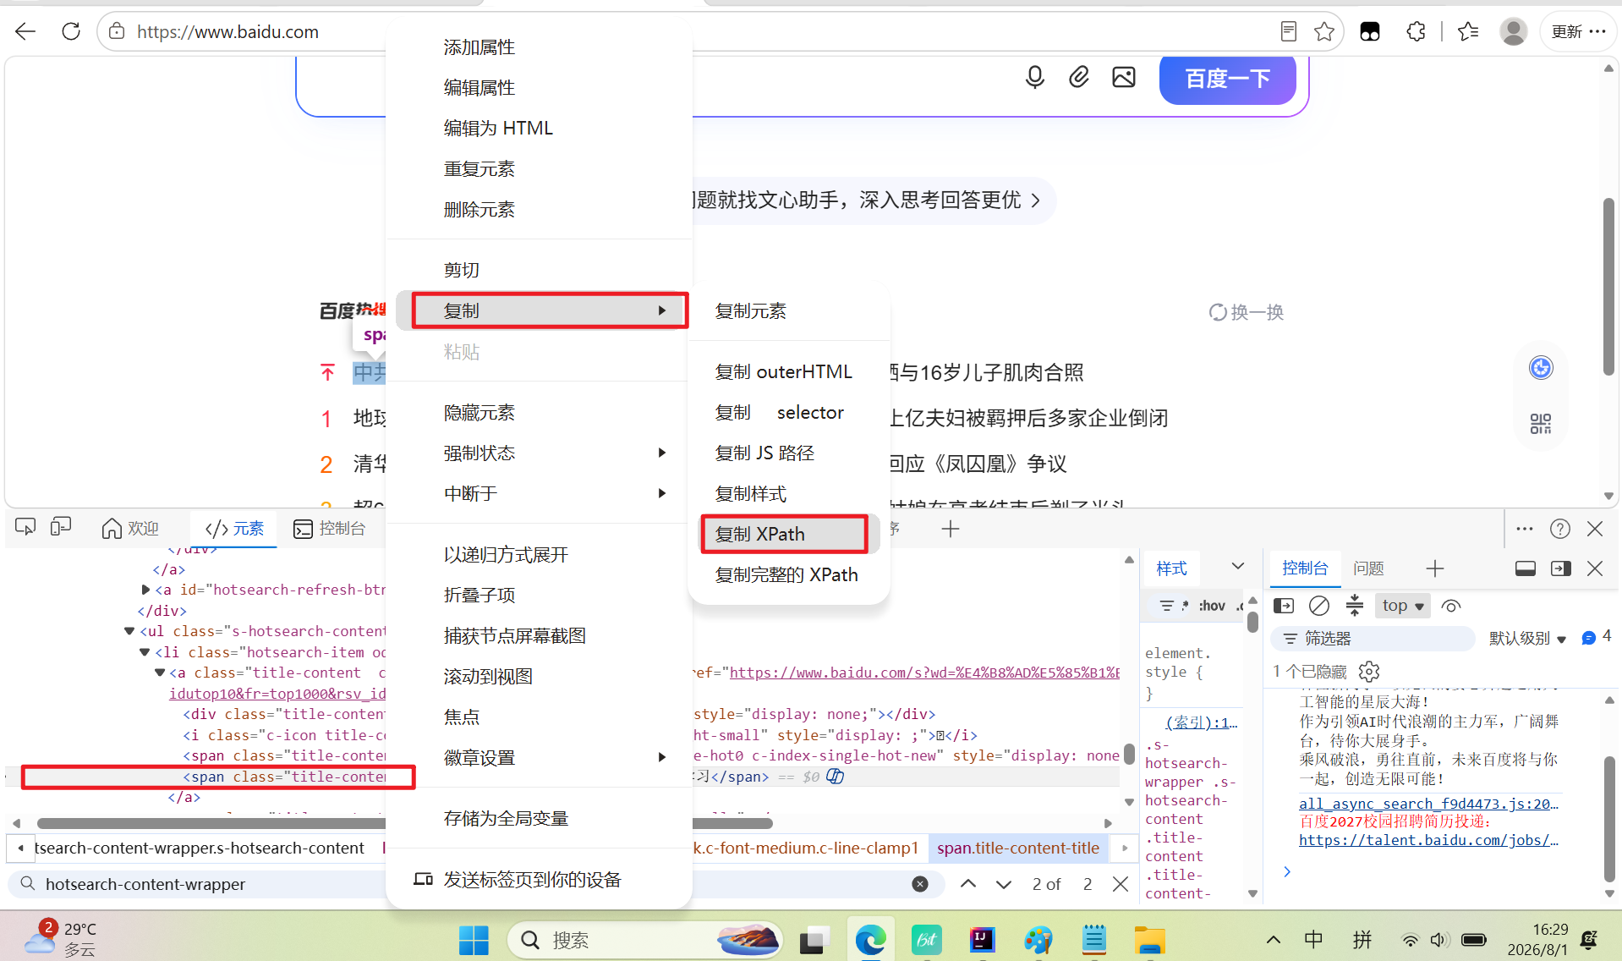Clear the DevTools search field text
The image size is (1622, 961).
(920, 884)
